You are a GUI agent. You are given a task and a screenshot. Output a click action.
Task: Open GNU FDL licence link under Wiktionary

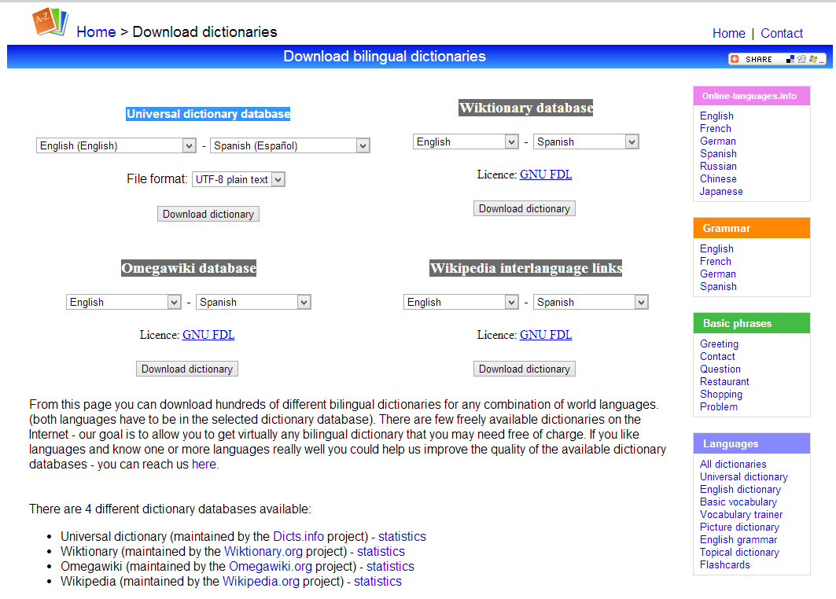pyautogui.click(x=546, y=175)
